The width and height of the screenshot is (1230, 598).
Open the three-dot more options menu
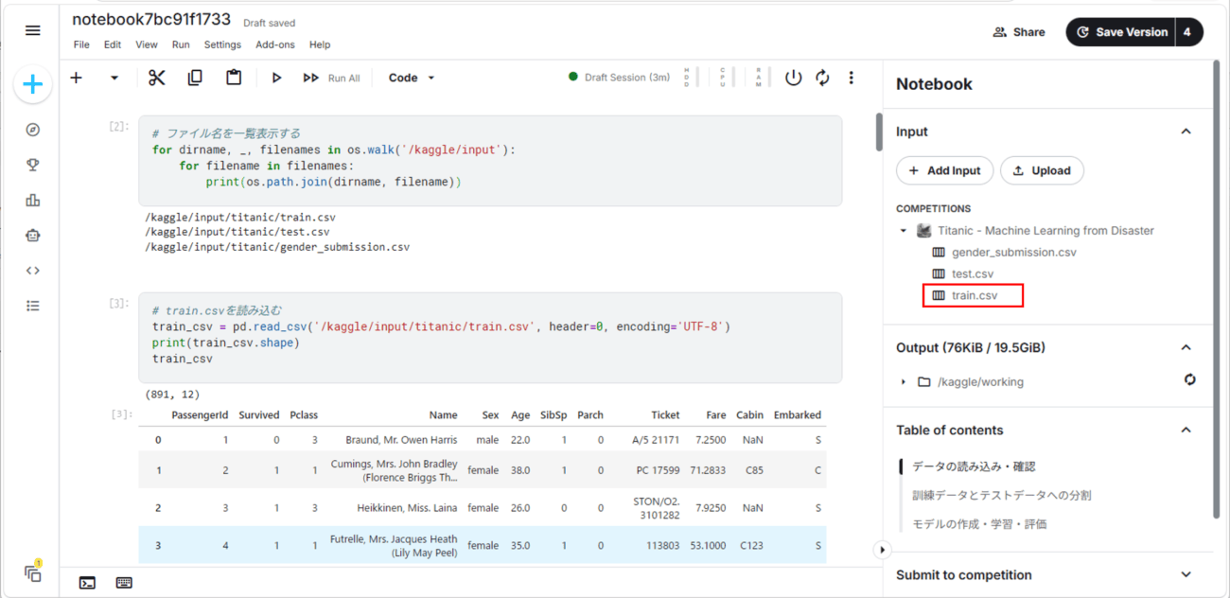(x=852, y=78)
